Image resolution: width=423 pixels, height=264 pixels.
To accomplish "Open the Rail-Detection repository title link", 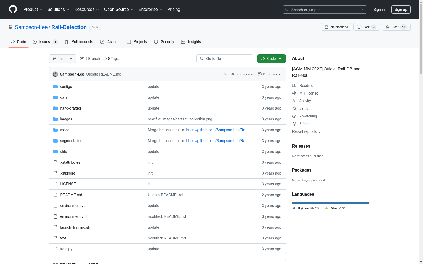I will pos(69,27).
